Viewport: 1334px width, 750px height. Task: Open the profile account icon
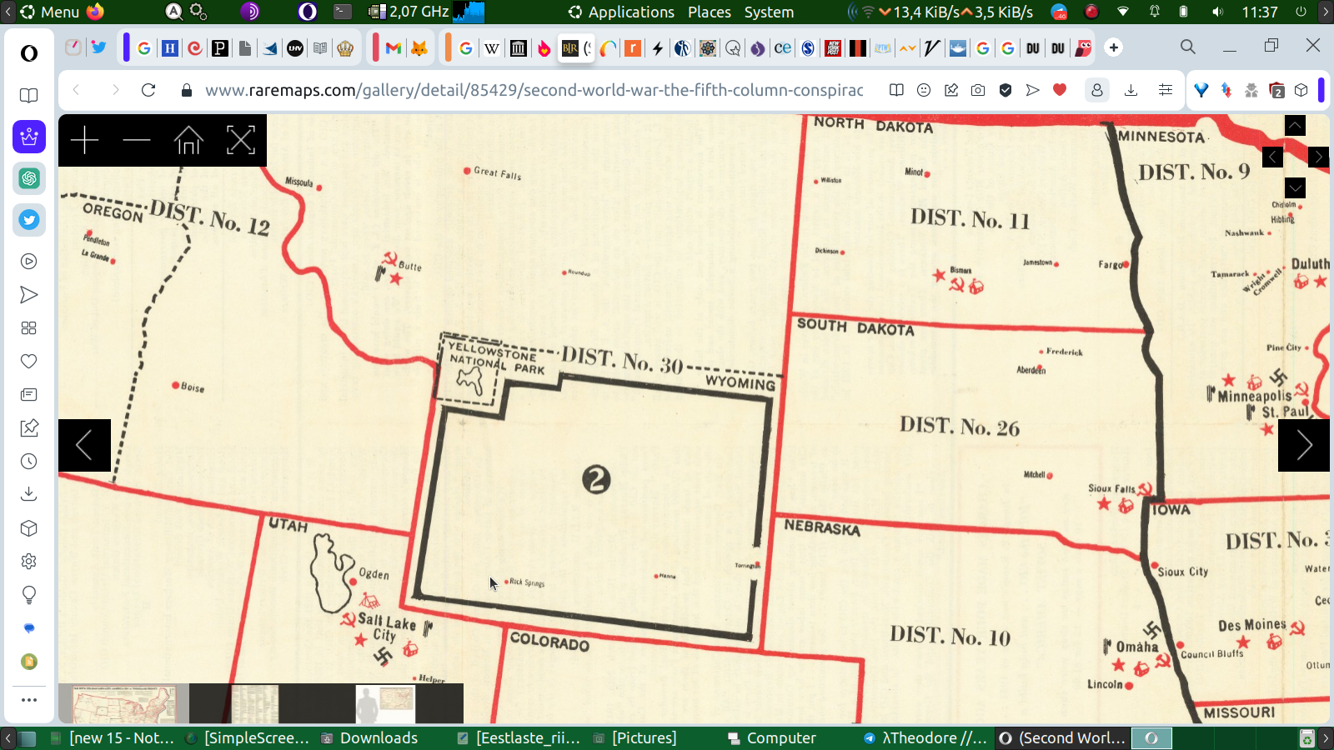click(1096, 90)
